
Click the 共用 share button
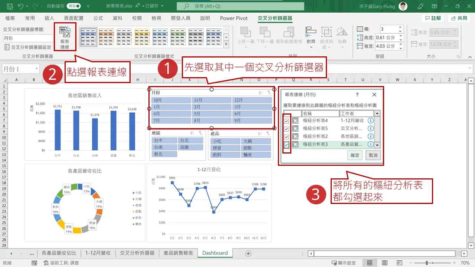(459, 18)
